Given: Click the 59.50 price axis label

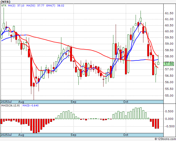Looking at the screenshot, I should pyautogui.click(x=169, y=37).
